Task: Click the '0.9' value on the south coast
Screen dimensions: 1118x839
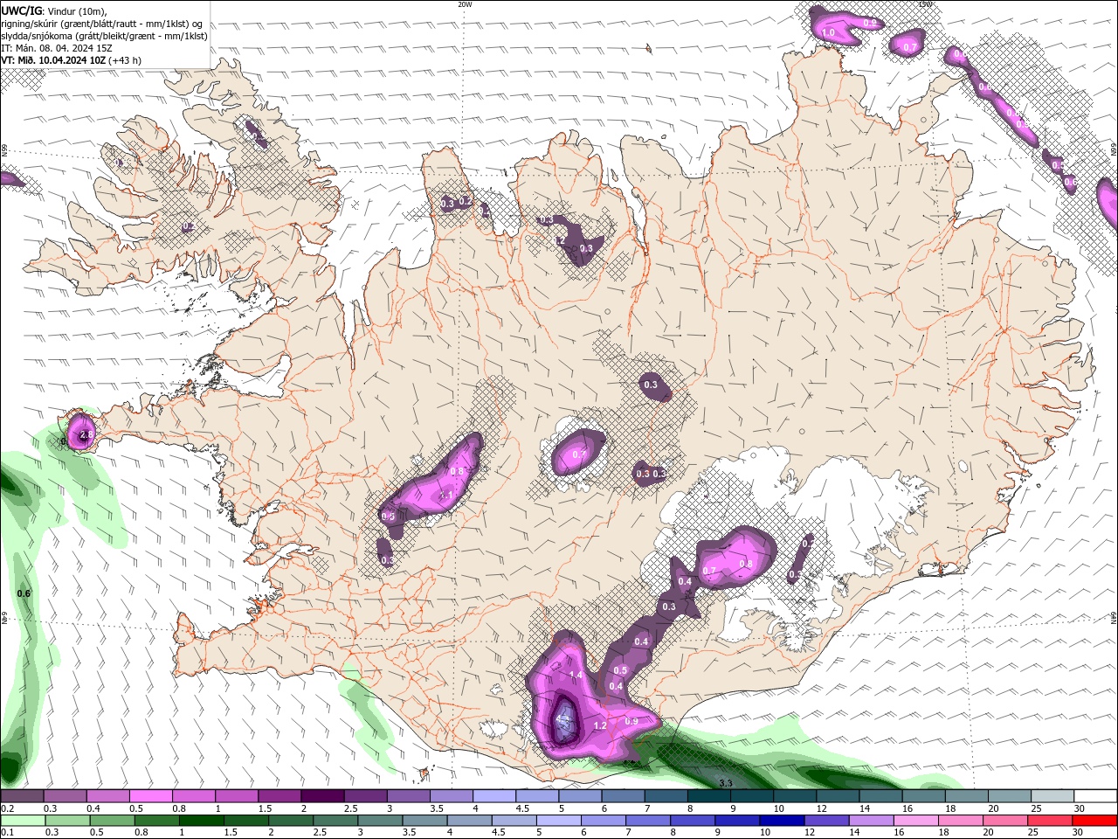Action: pyautogui.click(x=631, y=721)
